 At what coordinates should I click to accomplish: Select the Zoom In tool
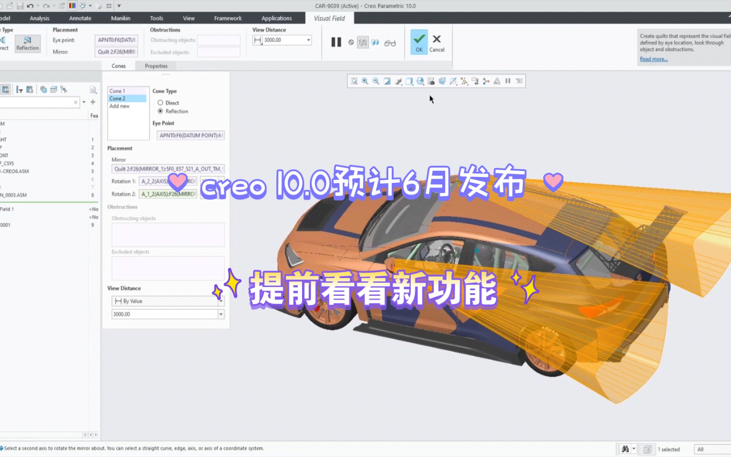[365, 82]
